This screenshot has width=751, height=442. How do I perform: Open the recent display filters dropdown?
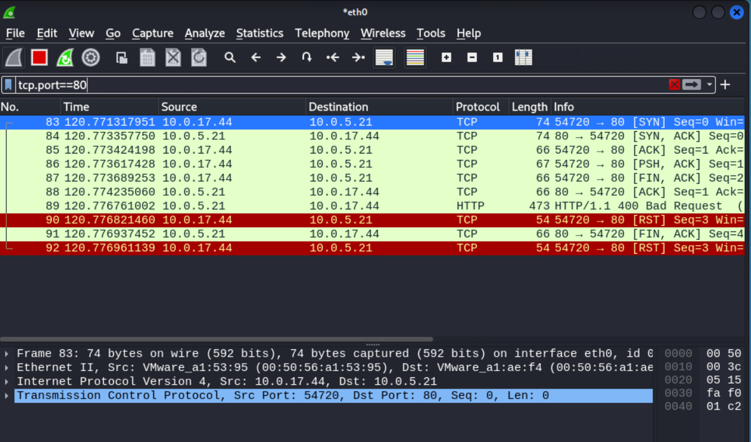(x=709, y=85)
